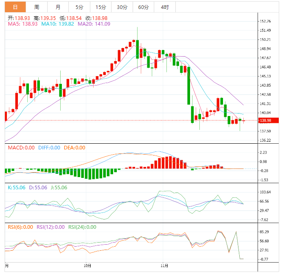This screenshot has height=276, width=282.
Task: Click the 146.40 price axis value
Action: [265, 67]
